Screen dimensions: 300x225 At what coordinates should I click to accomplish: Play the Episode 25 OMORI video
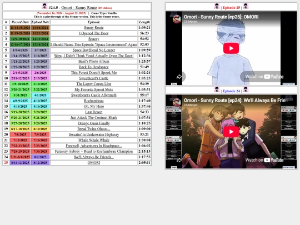(231, 48)
